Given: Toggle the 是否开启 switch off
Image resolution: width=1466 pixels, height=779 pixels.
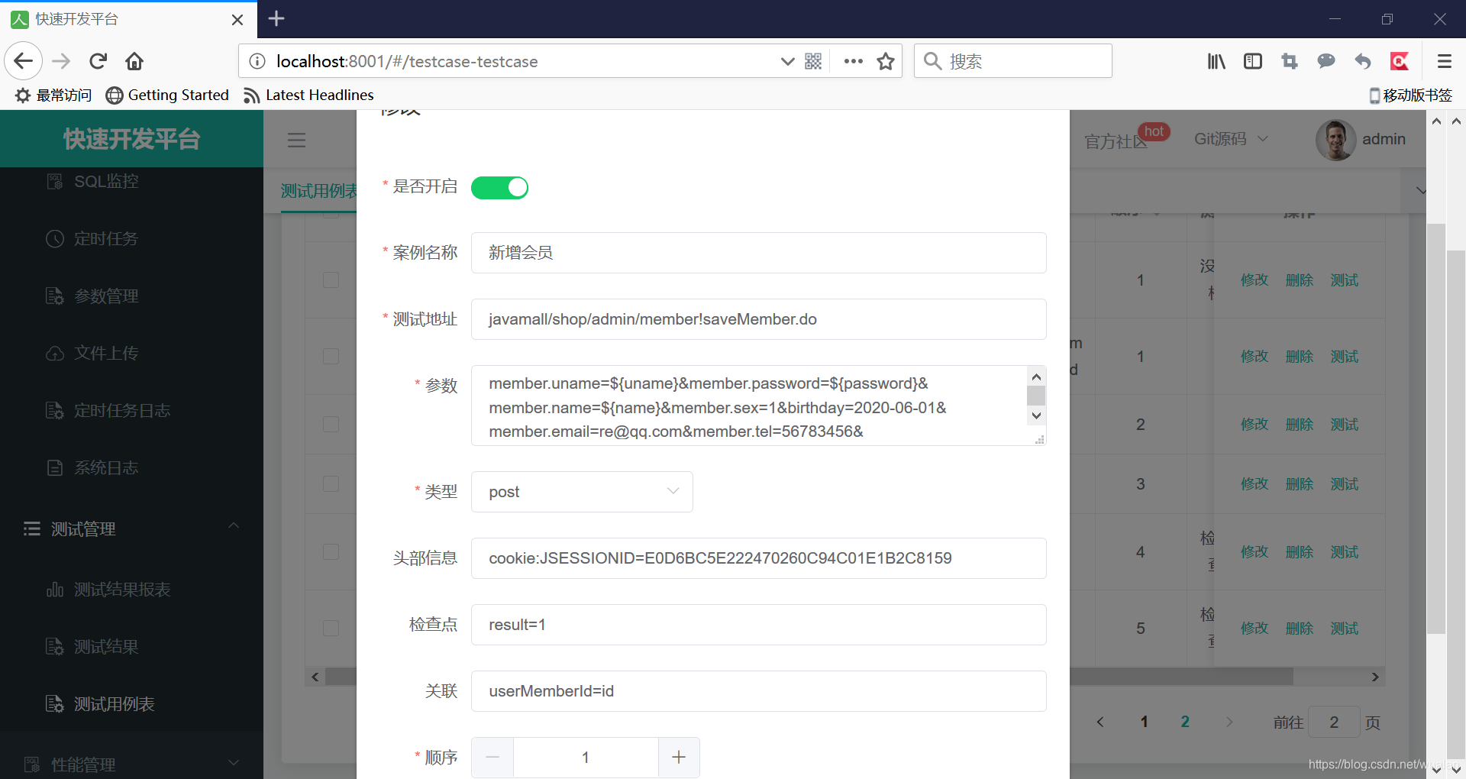Looking at the screenshot, I should point(499,187).
